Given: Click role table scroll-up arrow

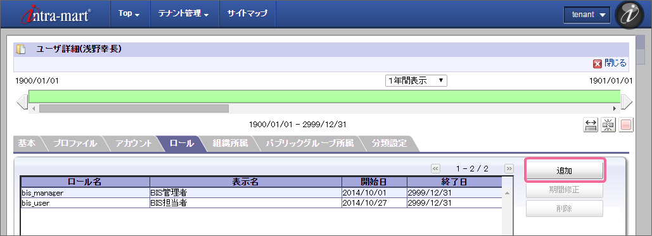Looking at the screenshot, I should tap(507, 193).
